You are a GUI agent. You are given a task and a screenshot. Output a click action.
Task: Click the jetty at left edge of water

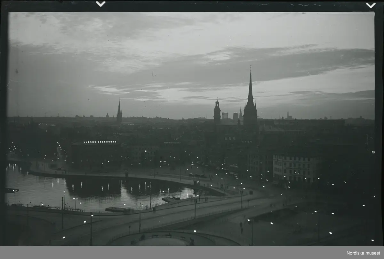(x=12, y=190)
